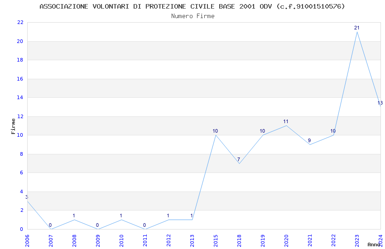Click the 'Numero Firme' subtitle
Viewport: 385px width, 249px height.
tap(192, 16)
